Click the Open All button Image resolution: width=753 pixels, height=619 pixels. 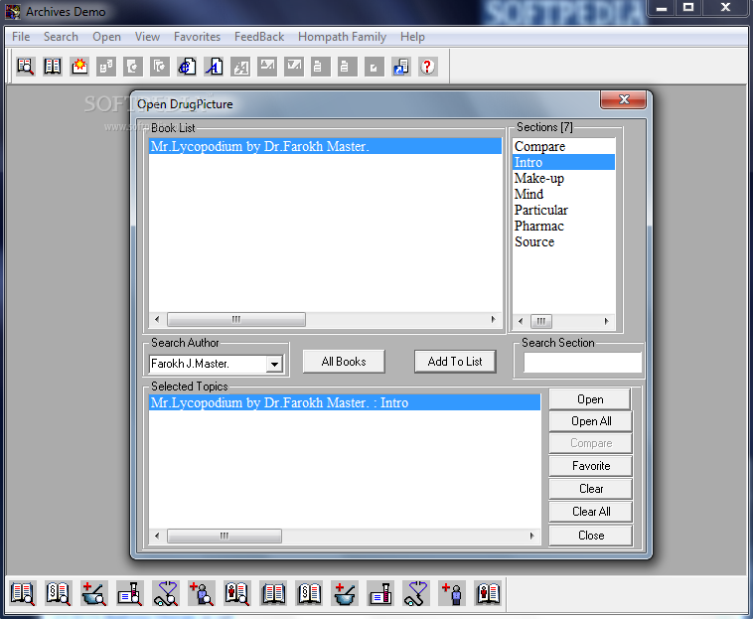pos(591,421)
